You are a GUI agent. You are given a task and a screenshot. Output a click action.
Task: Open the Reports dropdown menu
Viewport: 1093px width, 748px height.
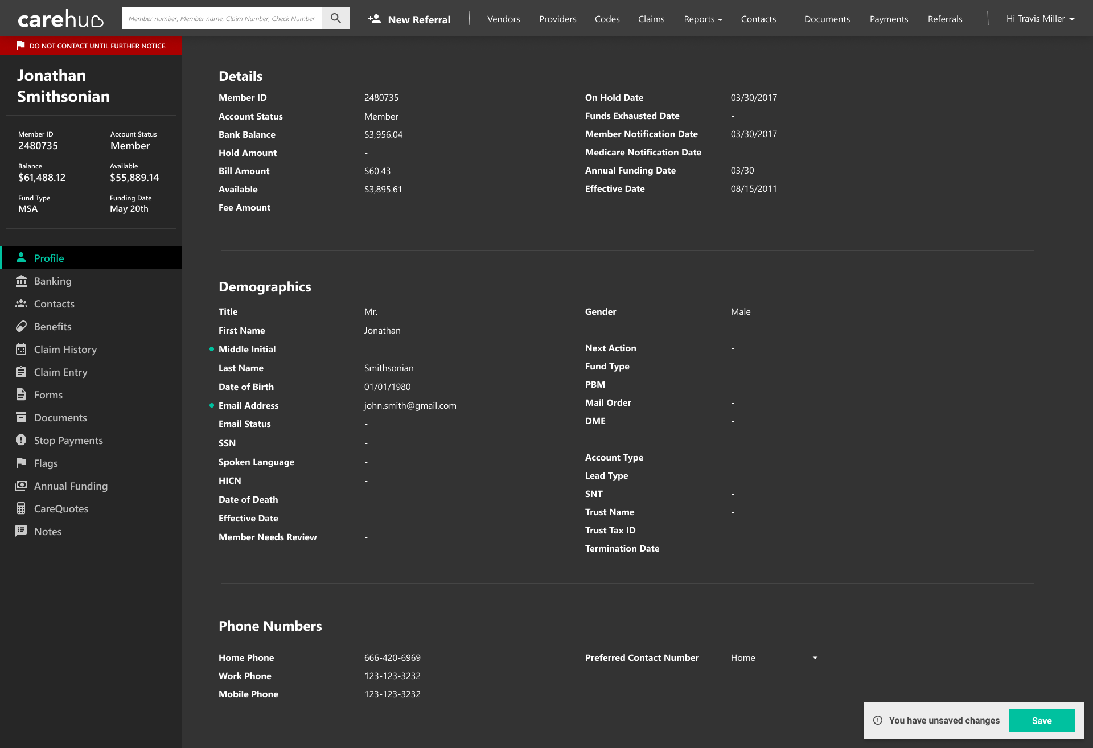(x=703, y=19)
